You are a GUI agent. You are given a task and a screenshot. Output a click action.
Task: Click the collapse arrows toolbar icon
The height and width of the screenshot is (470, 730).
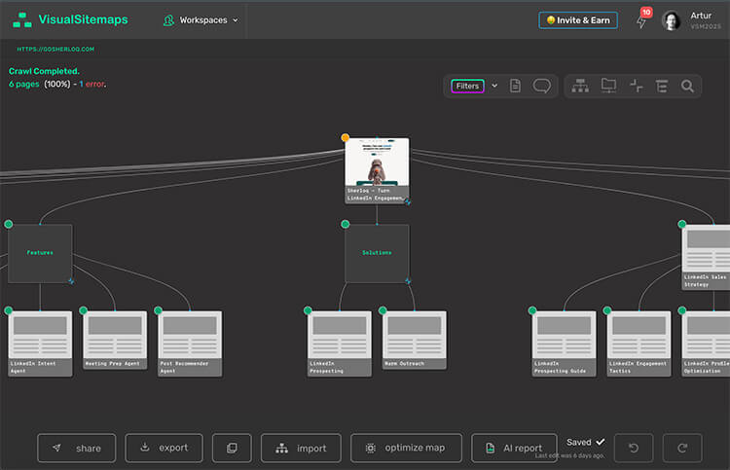point(636,86)
